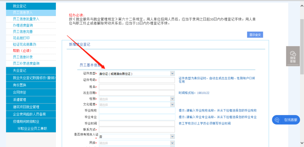Select the 身份置换 menu
Viewport: 304px width, 147px height.
click(31, 85)
